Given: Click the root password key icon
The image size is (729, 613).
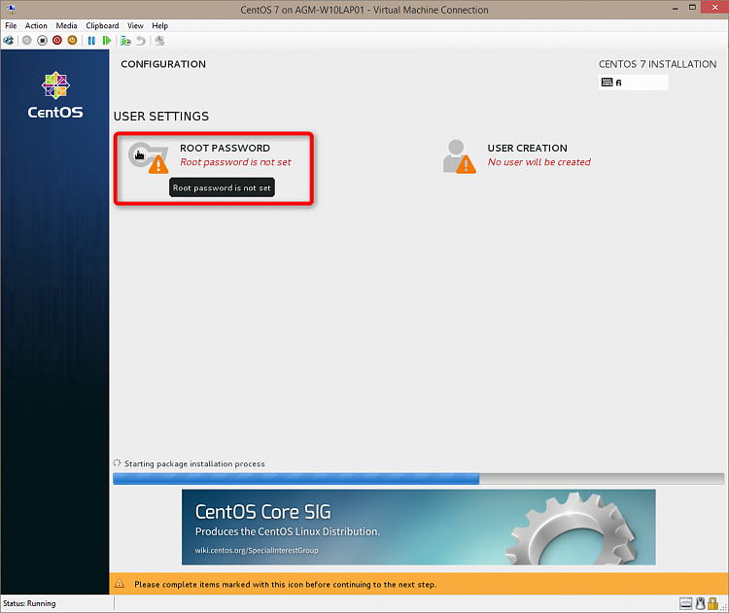Looking at the screenshot, I should (148, 157).
